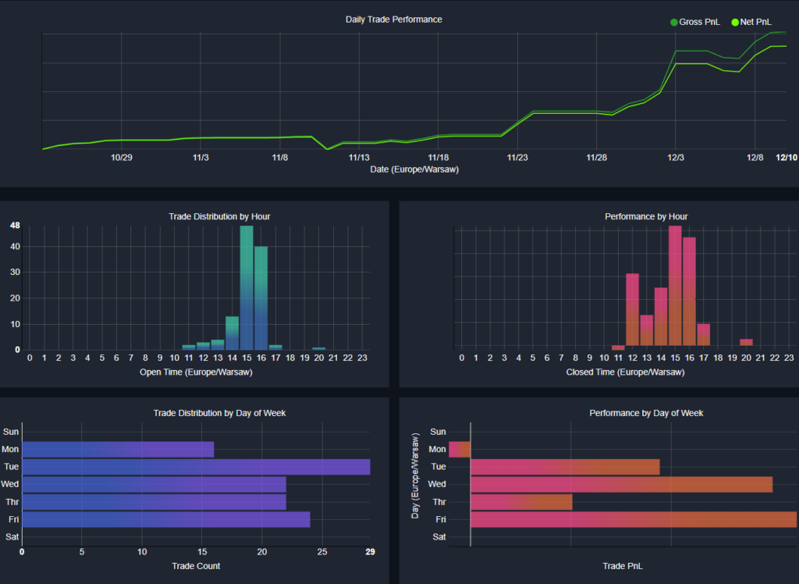Click the 12/10 date label on the performance chart
799x584 pixels.
786,158
